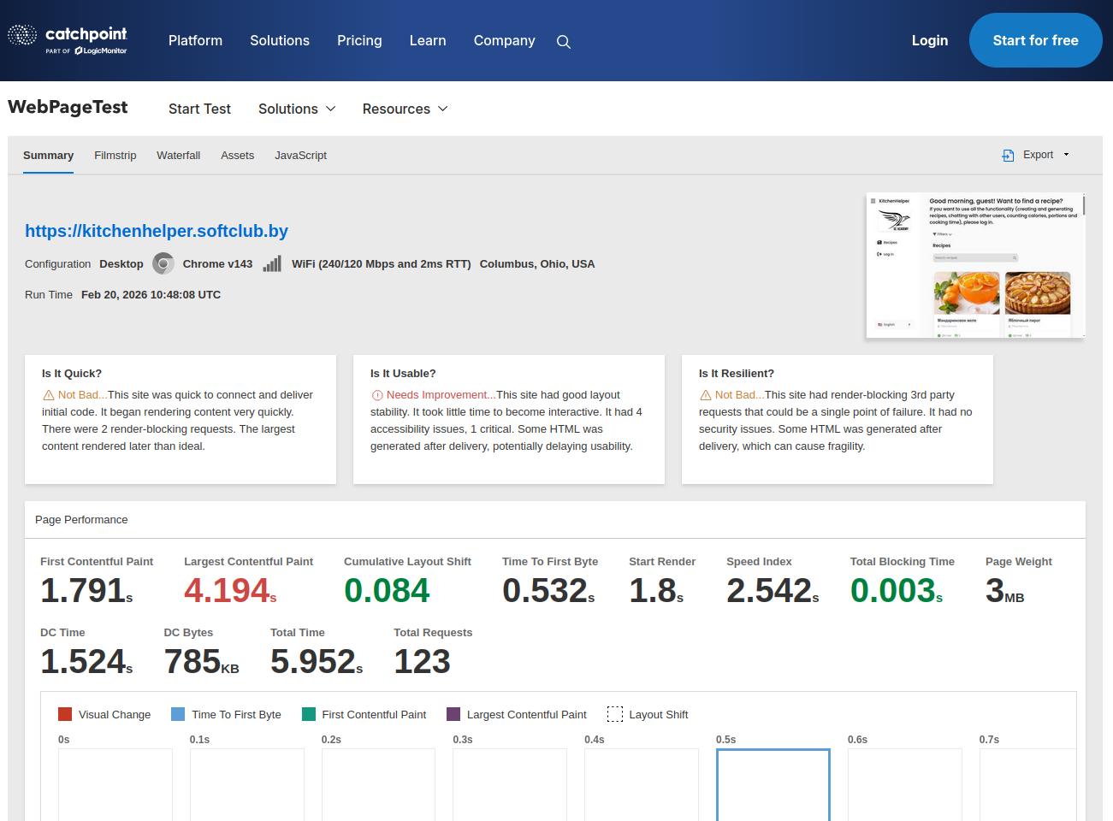Expand the Solutions dropdown in WebPageTest bar
This screenshot has height=821, width=1113.
click(297, 109)
